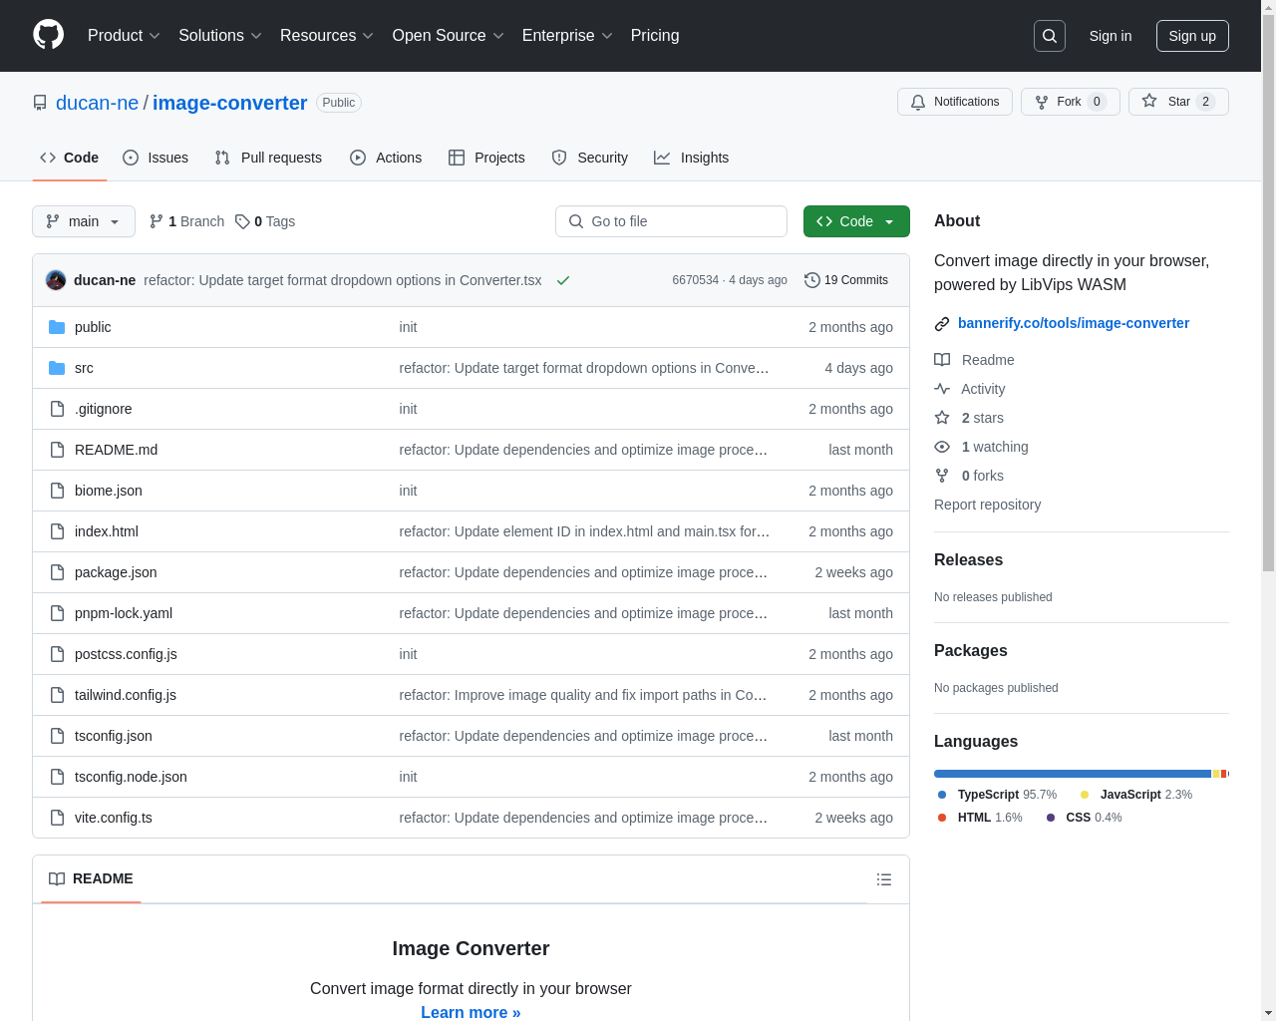The height and width of the screenshot is (1021, 1276).
Task: Open the README outline list icon
Action: [x=884, y=879]
